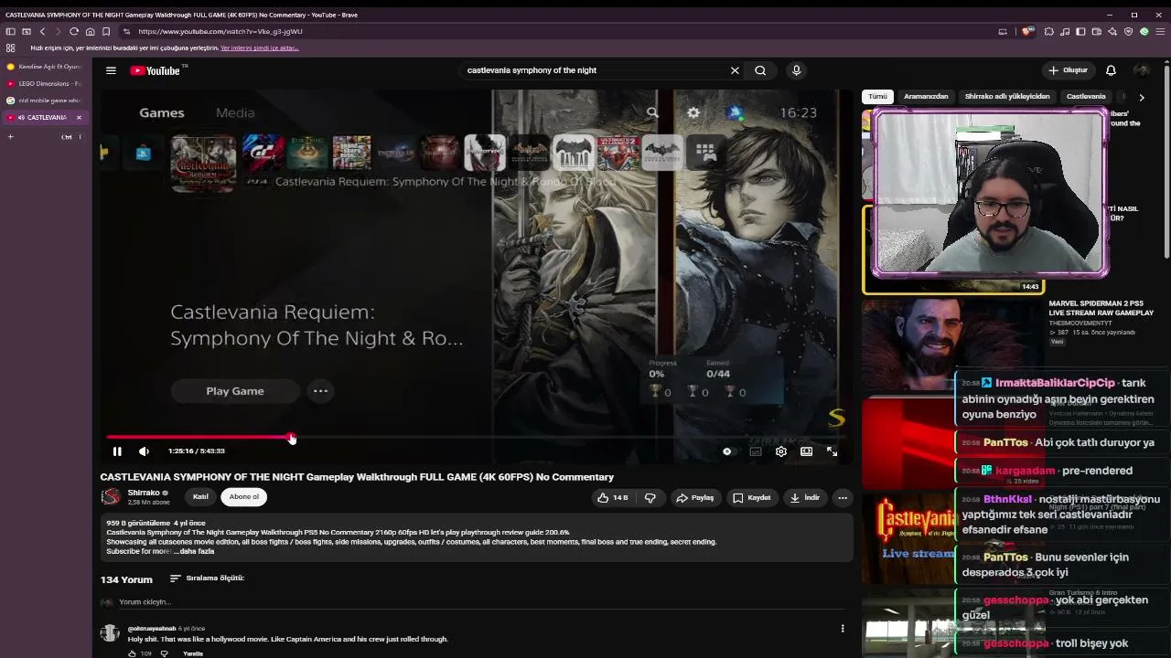Screen dimensions: 1171x658
Task: Mute the video with the speaker icon
Action: (144, 451)
